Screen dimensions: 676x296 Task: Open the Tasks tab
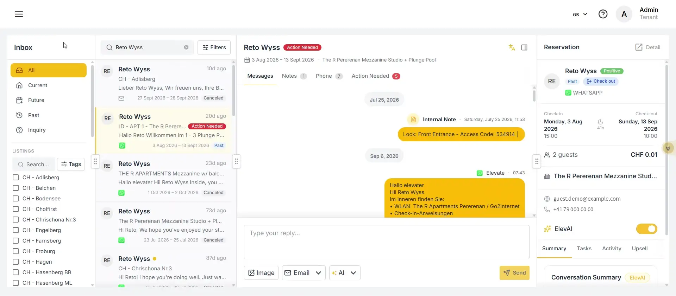pyautogui.click(x=584, y=249)
